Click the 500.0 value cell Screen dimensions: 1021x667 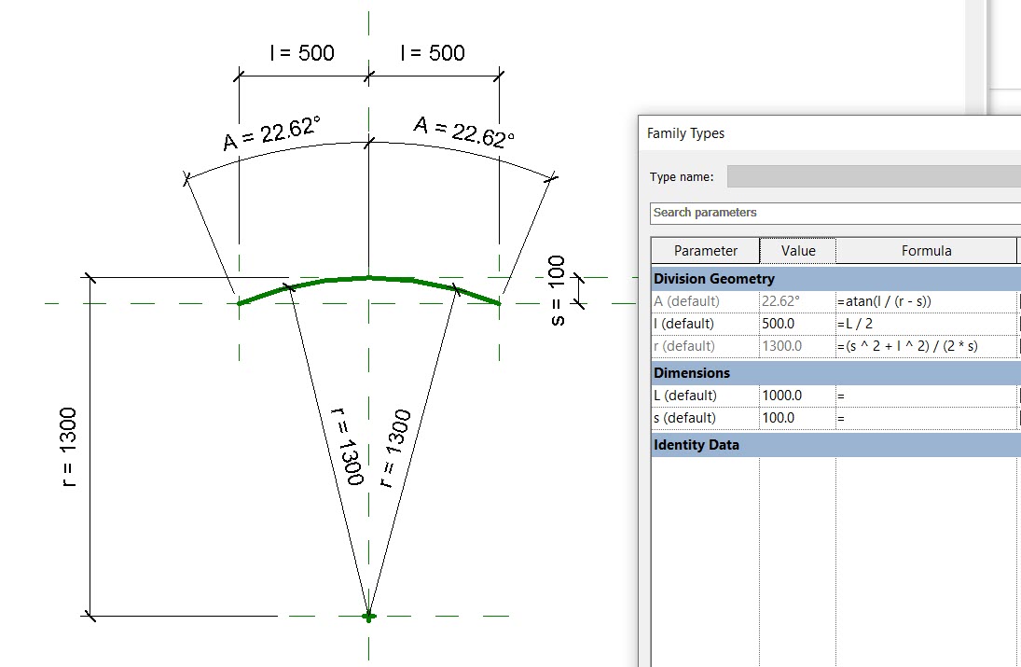tap(797, 324)
